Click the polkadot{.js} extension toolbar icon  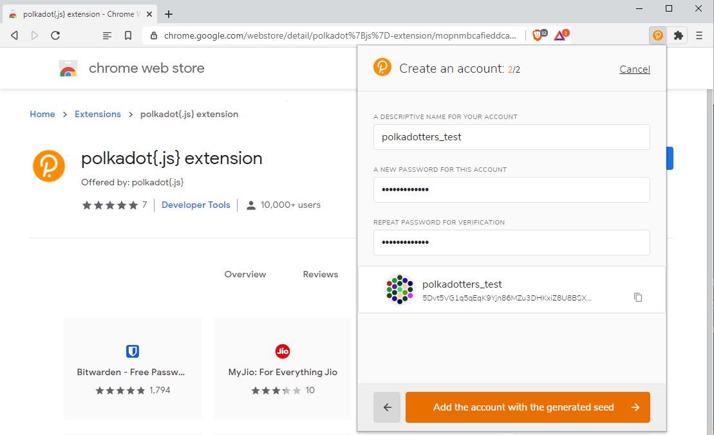657,35
